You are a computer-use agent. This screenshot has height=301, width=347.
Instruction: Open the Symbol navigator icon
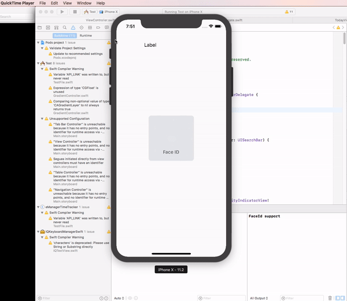click(56, 27)
